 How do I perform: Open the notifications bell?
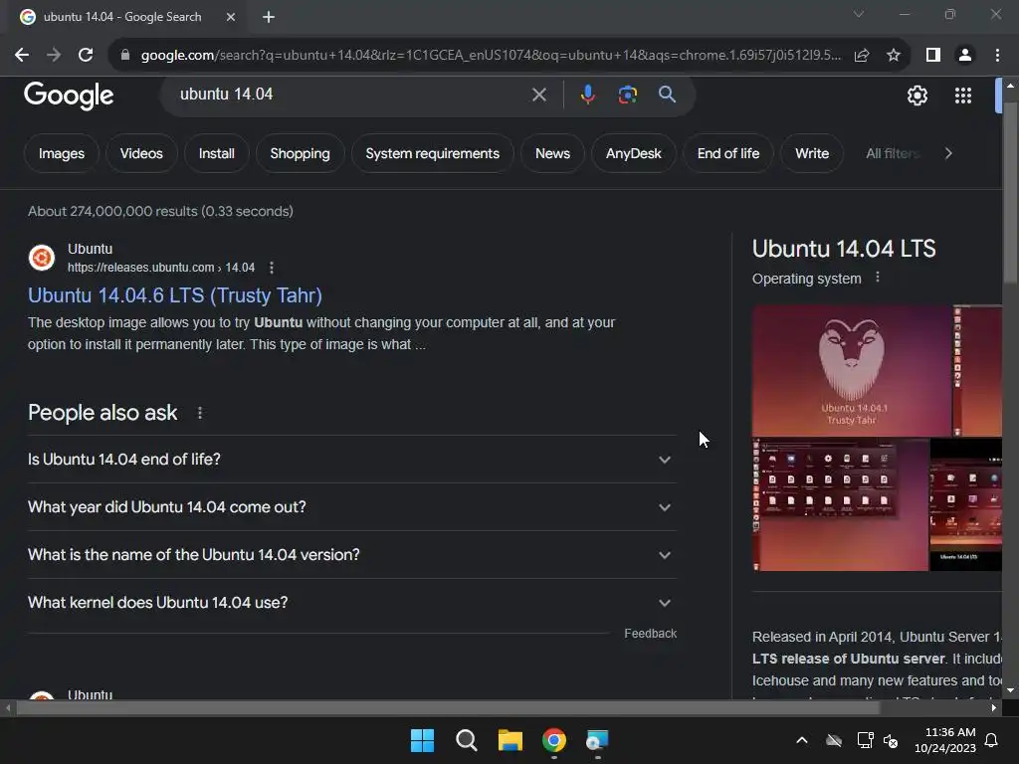[992, 740]
